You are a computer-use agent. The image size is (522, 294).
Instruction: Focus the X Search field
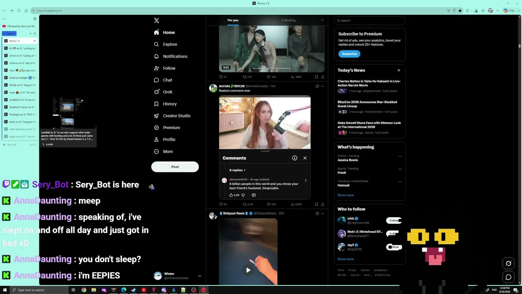click(370, 20)
